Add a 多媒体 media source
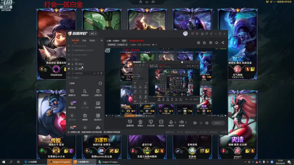The image size is (294, 165). coord(161,123)
